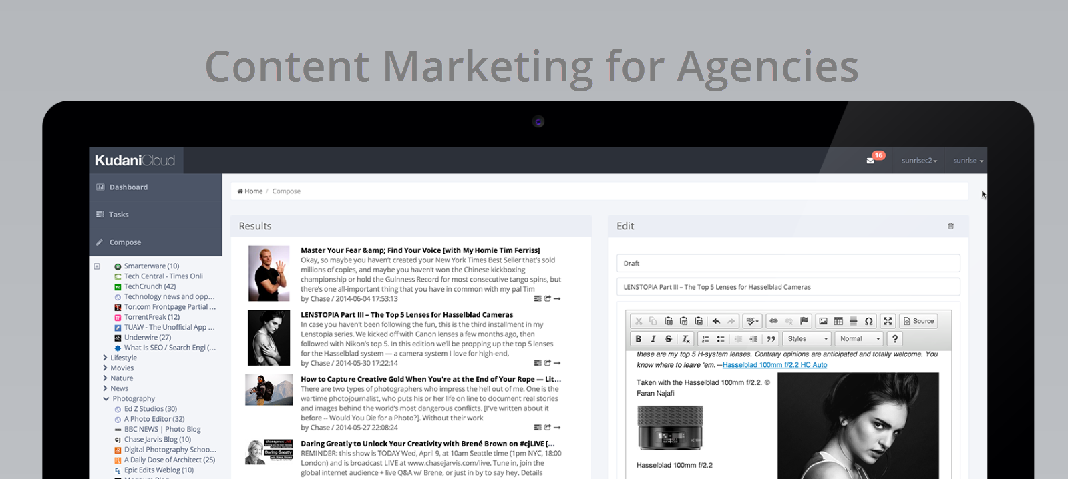
Task: Open the Normal paragraph format dropdown
Action: [859, 339]
